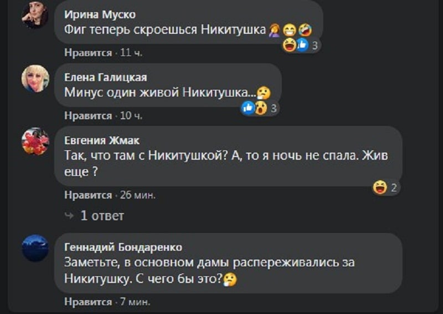The image size is (443, 314).
Task: Click the '11 ч.' timestamp
Action: 131,53
